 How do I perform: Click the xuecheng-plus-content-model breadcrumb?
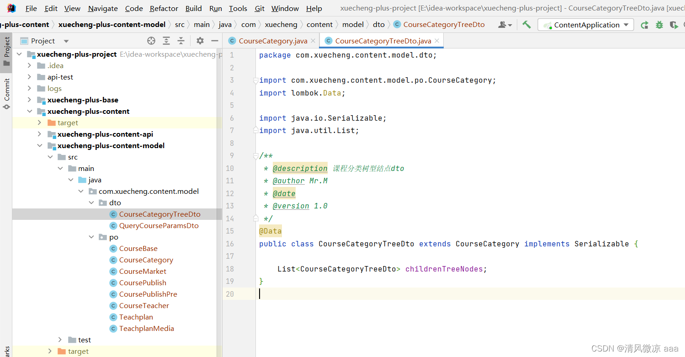click(111, 25)
